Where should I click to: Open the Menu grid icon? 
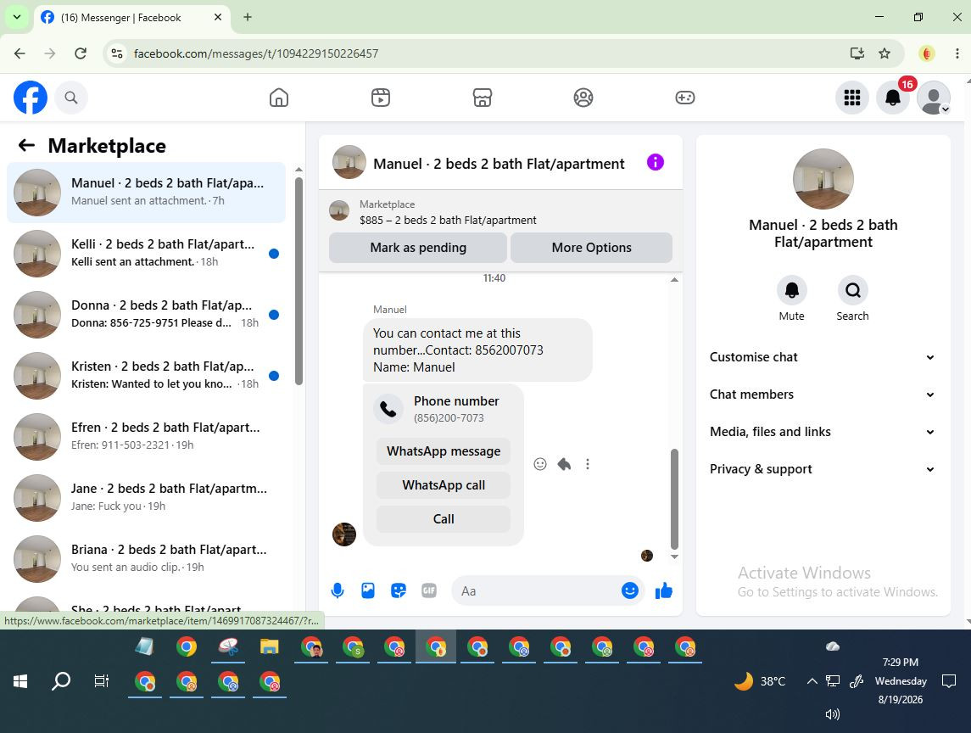(x=852, y=98)
